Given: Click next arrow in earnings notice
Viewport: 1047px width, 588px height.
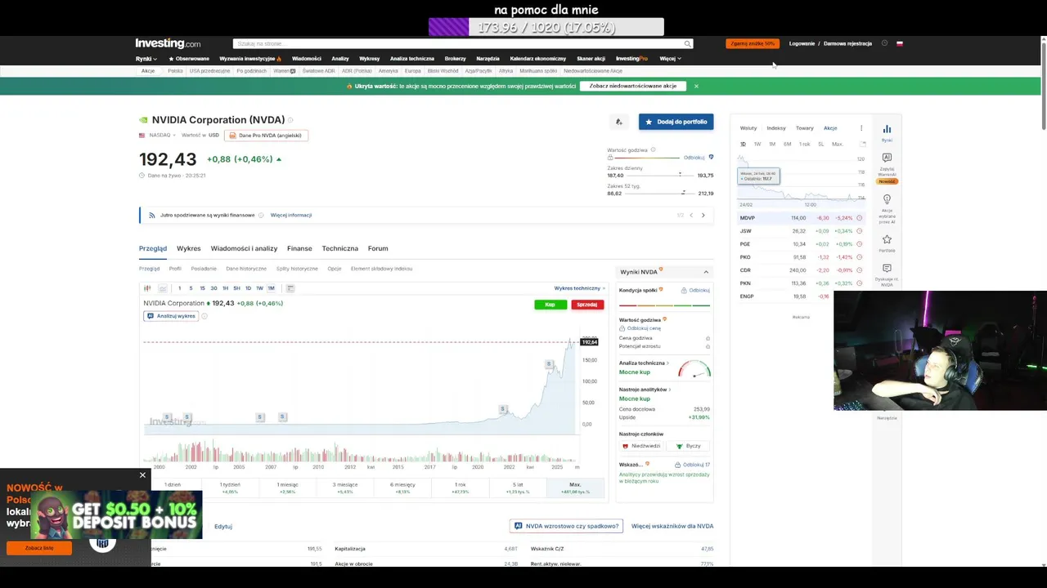Looking at the screenshot, I should coord(703,216).
